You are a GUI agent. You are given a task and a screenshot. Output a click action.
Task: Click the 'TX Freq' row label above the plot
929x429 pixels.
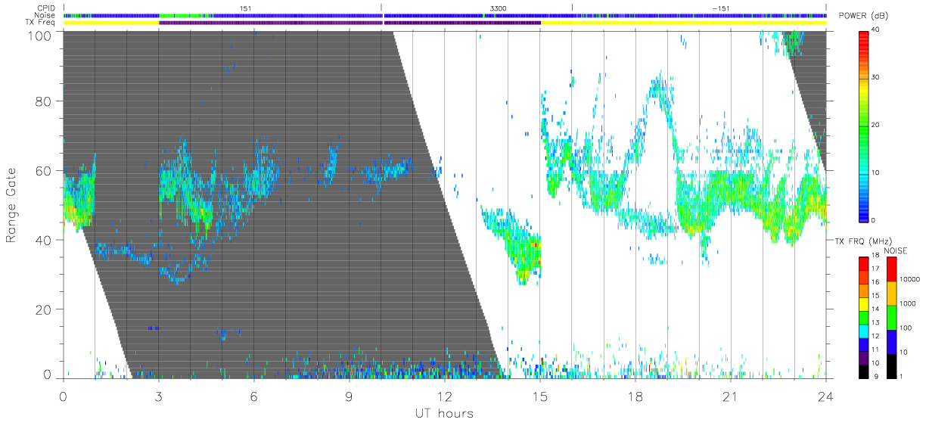[42, 23]
